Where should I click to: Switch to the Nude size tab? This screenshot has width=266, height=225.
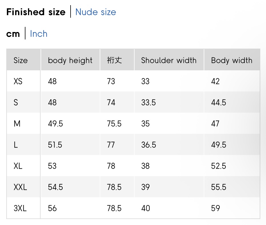[95, 12]
